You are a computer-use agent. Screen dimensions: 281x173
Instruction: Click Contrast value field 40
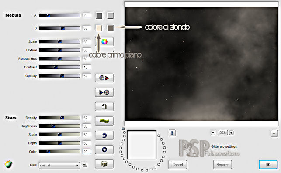pyautogui.click(x=87, y=68)
